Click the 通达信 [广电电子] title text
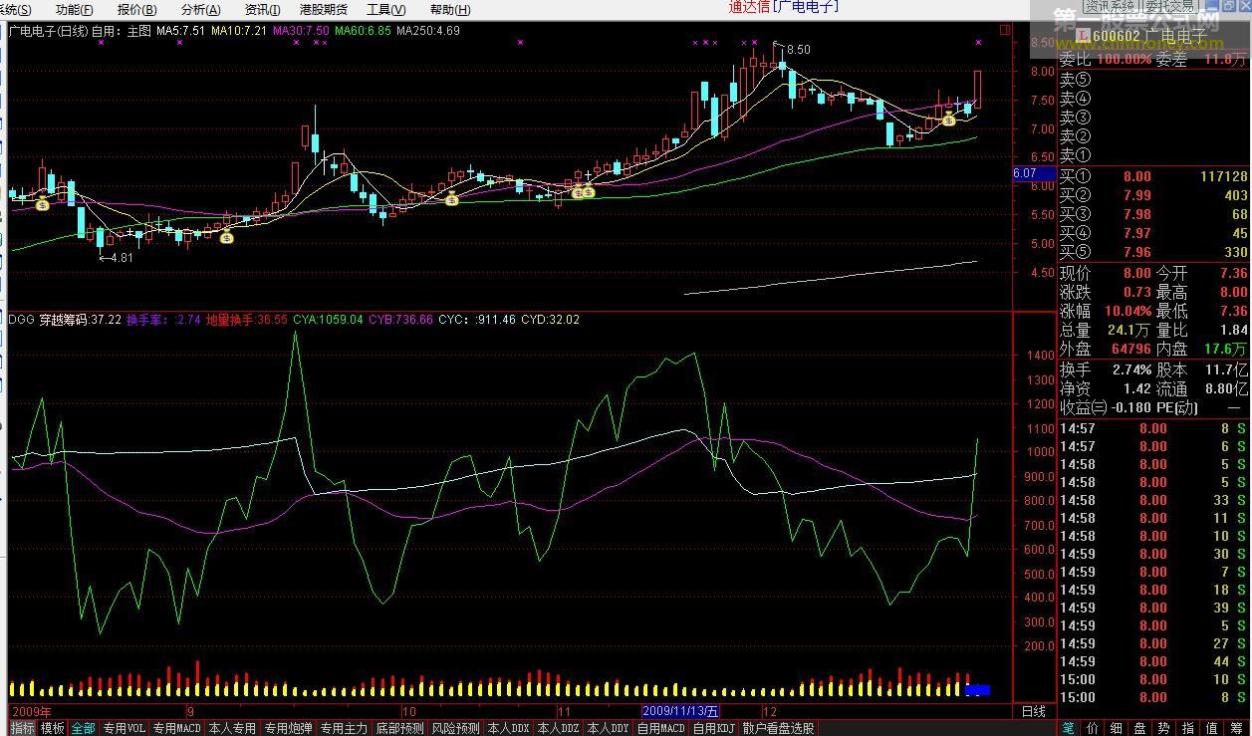 point(784,7)
